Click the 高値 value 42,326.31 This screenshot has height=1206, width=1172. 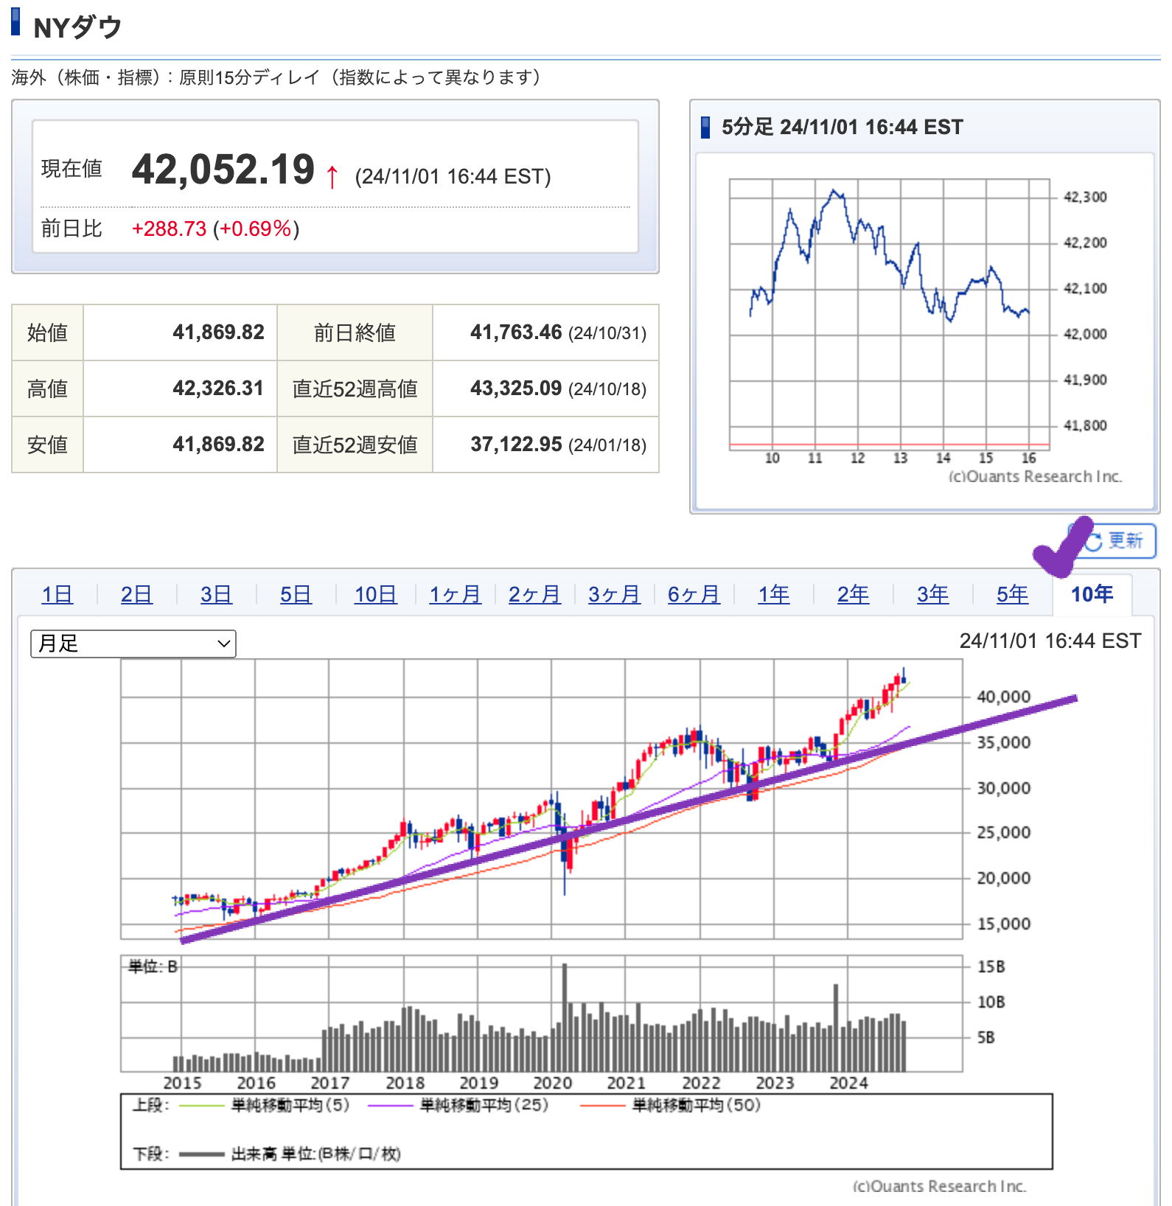coord(218,388)
